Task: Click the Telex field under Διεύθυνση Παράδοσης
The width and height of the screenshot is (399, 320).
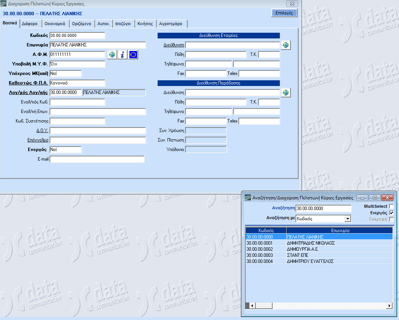Action: [x=259, y=121]
